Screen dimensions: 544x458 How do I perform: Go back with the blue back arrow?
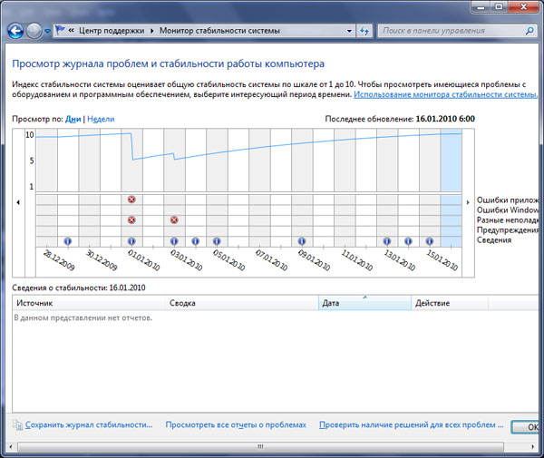point(15,31)
